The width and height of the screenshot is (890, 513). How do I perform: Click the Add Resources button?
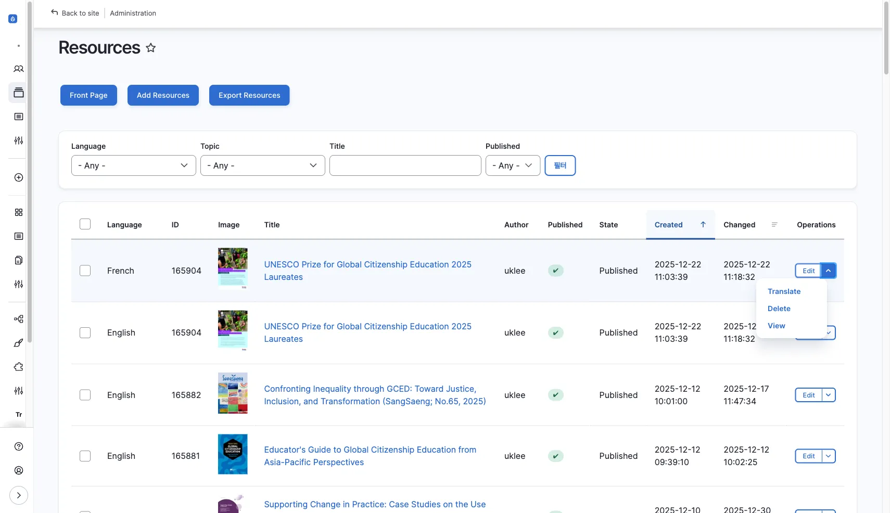(x=163, y=95)
